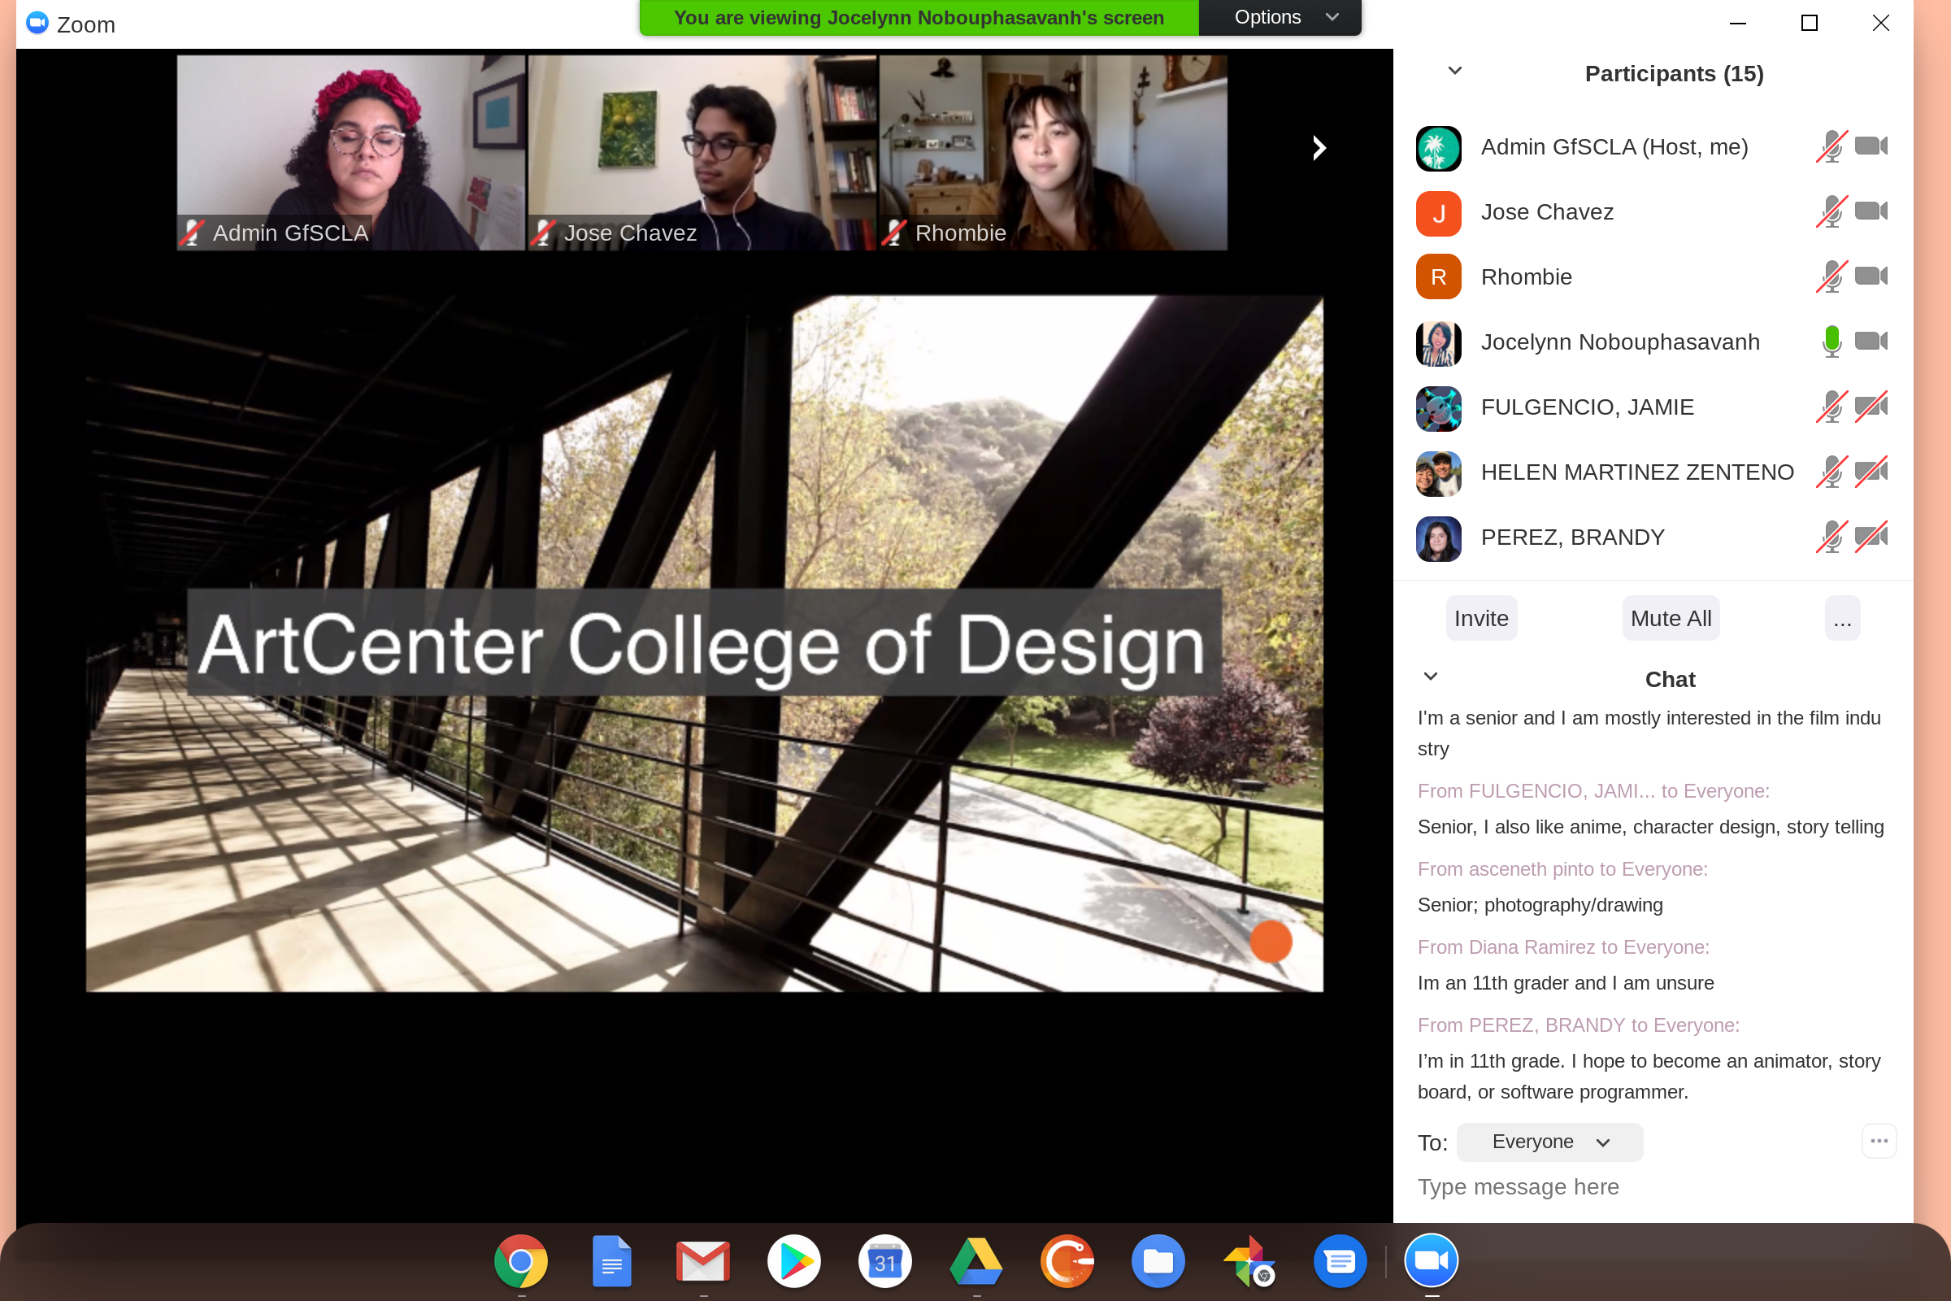Unmute Rhombie's microphone icon
The width and height of the screenshot is (1951, 1301).
[1832, 276]
